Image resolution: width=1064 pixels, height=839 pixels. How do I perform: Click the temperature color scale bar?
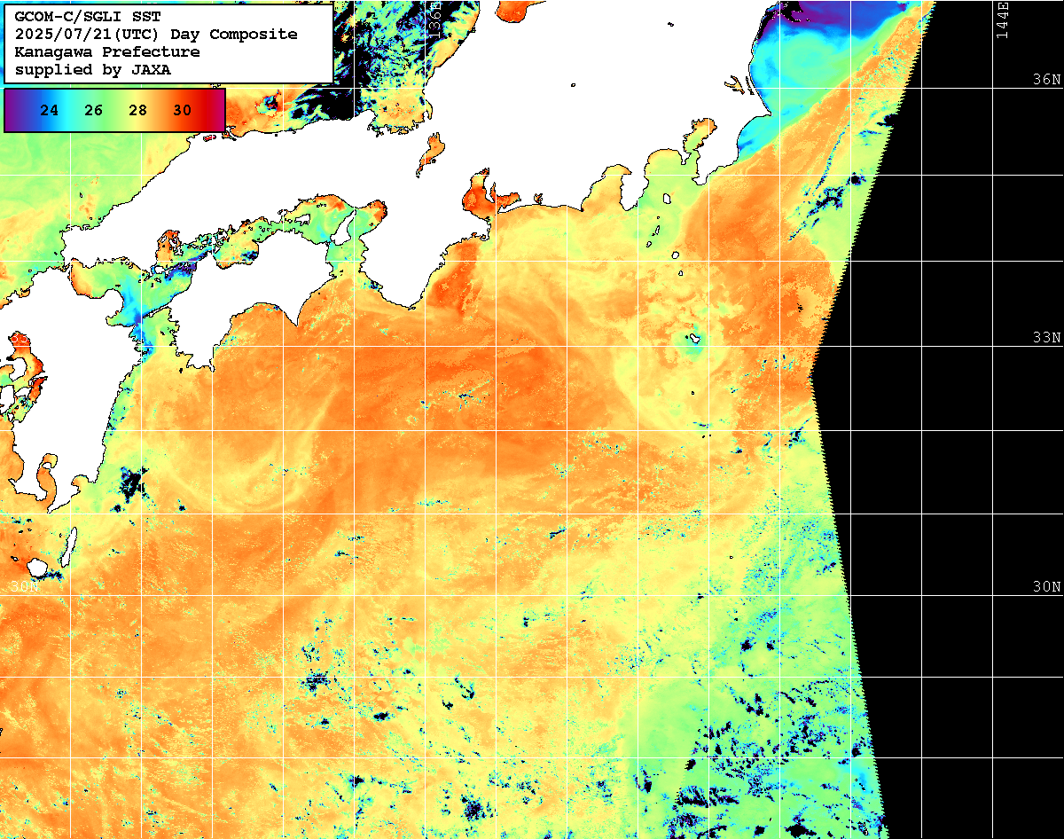[114, 110]
